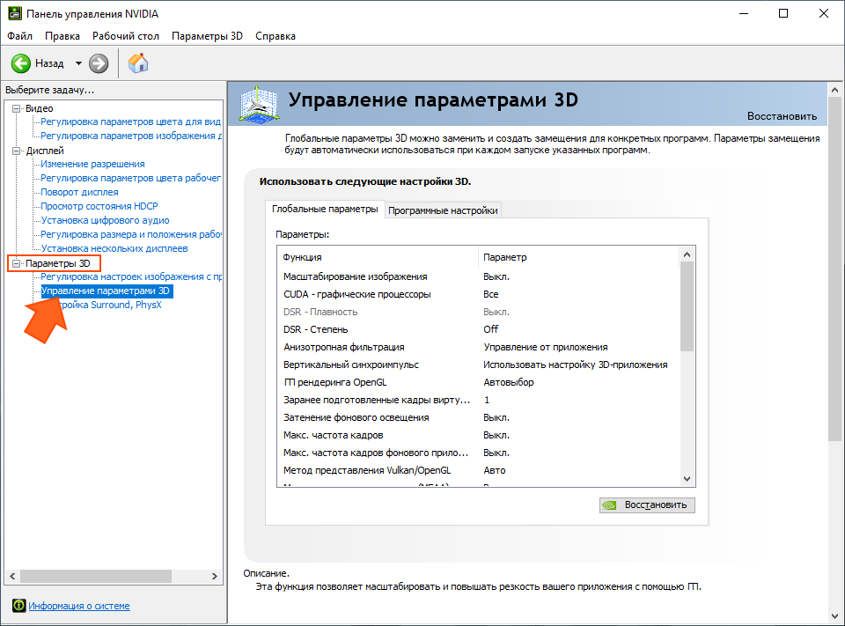Screen dimensions: 845x626
Task: Open the Информация о системе link
Action: (x=79, y=606)
